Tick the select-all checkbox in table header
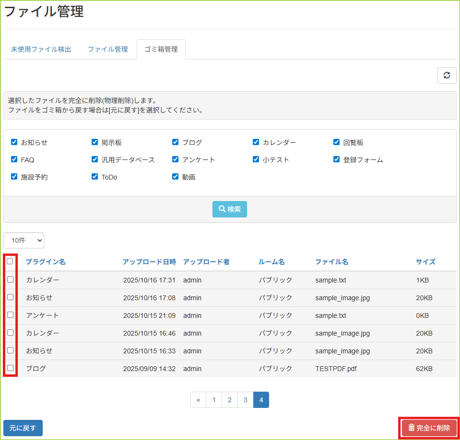460x440 pixels. (x=10, y=261)
